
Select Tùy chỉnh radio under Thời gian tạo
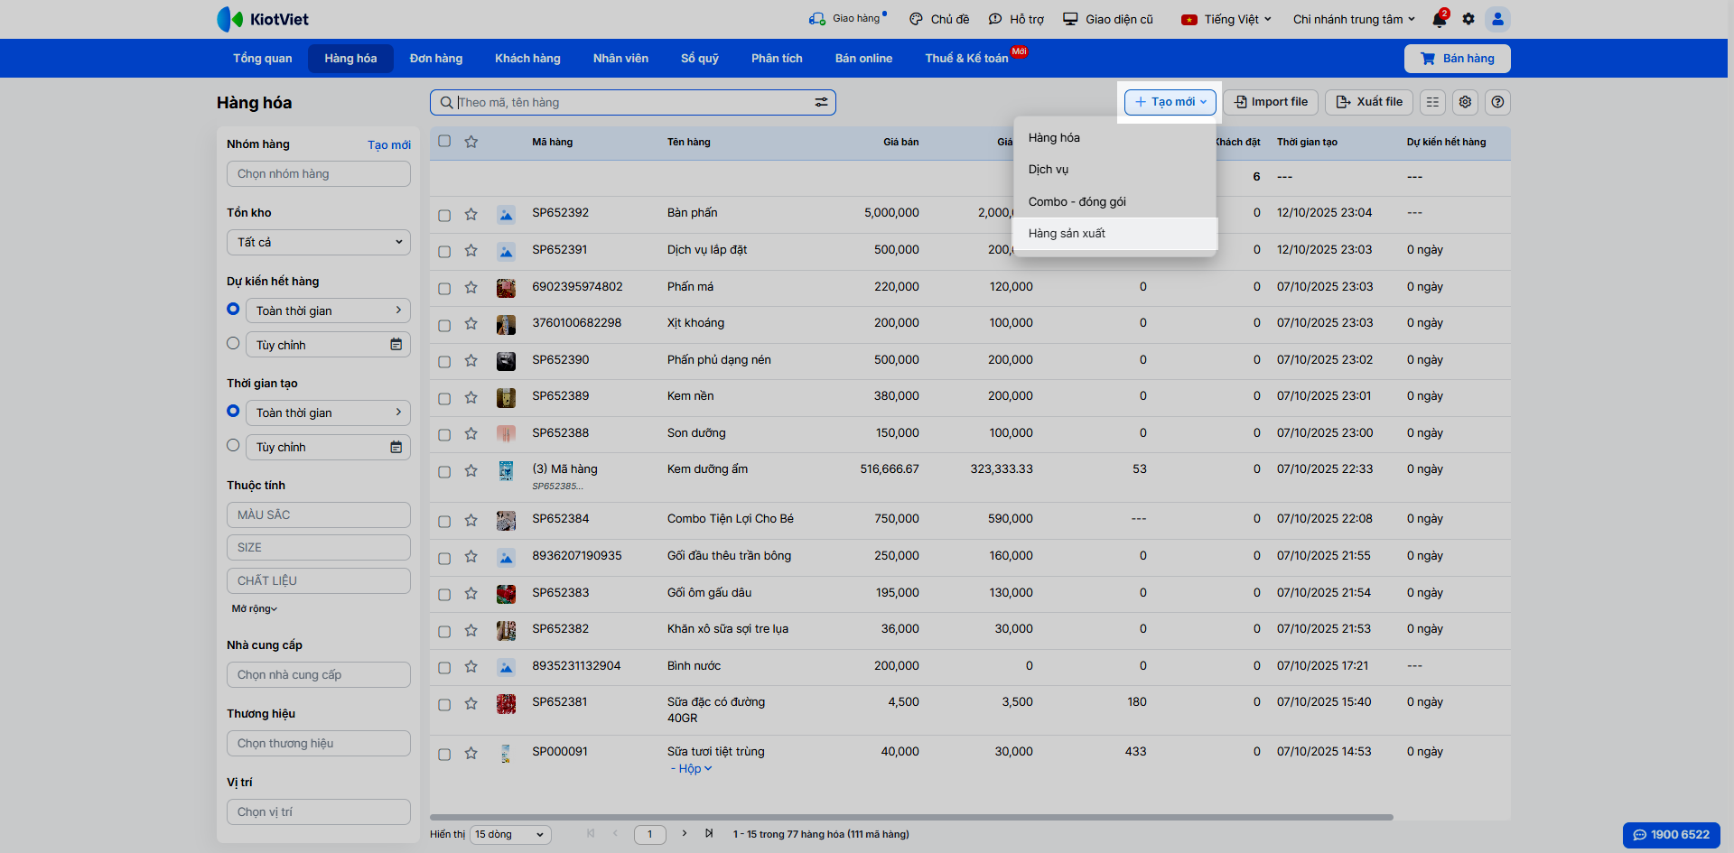[x=233, y=445]
